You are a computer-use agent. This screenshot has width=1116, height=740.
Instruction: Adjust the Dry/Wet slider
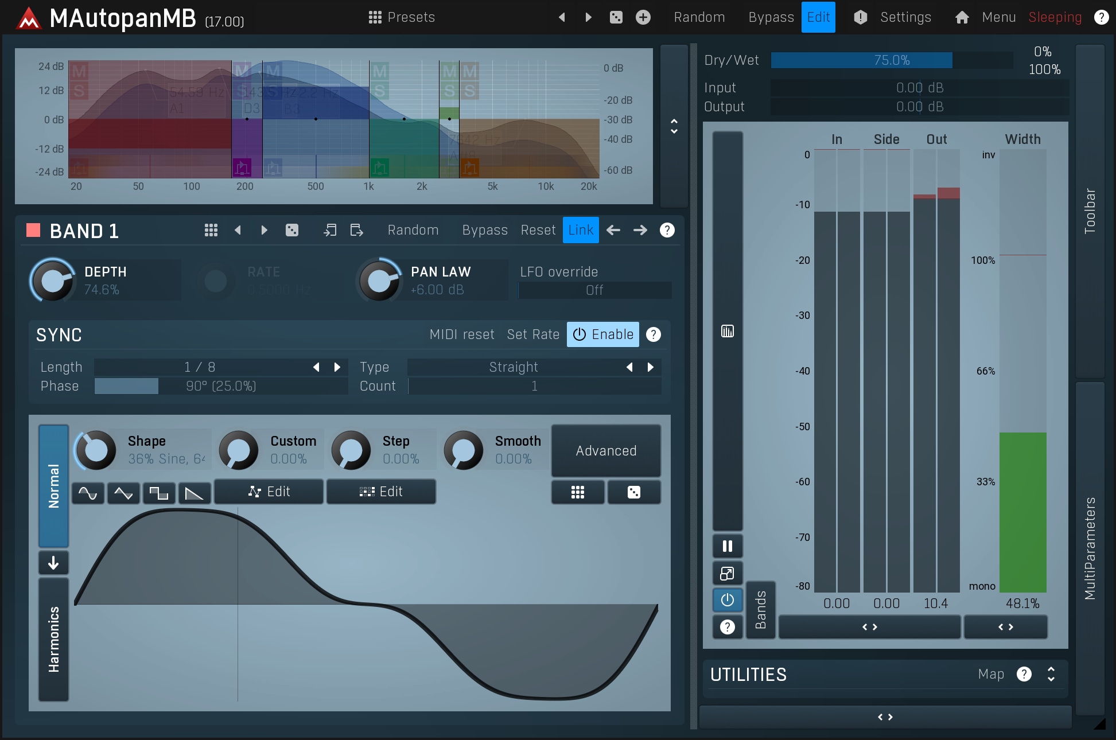coord(891,60)
